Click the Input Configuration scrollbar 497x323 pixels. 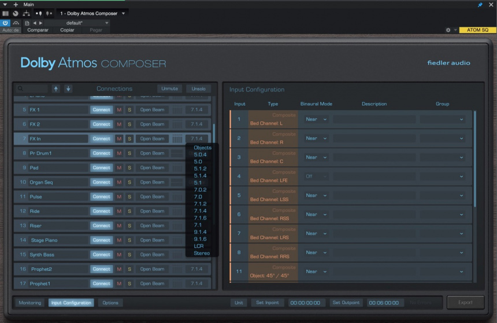(x=475, y=159)
